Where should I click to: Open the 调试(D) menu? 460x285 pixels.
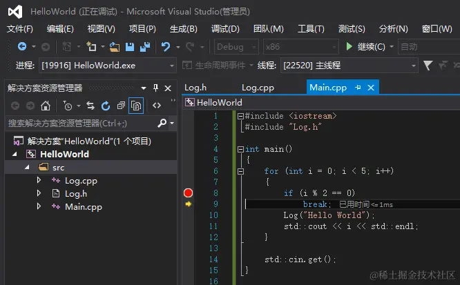225,29
